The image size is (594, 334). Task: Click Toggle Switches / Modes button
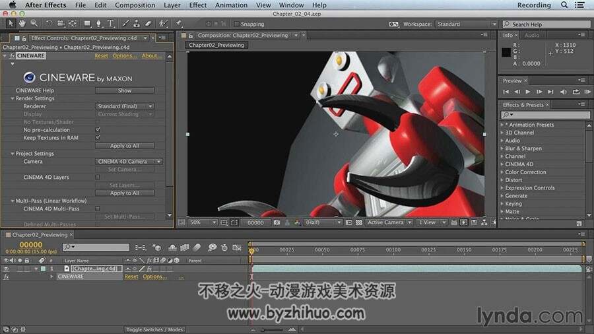[x=154, y=329]
